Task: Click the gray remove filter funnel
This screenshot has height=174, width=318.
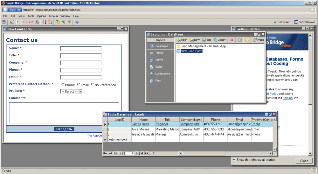Action: (69, 22)
